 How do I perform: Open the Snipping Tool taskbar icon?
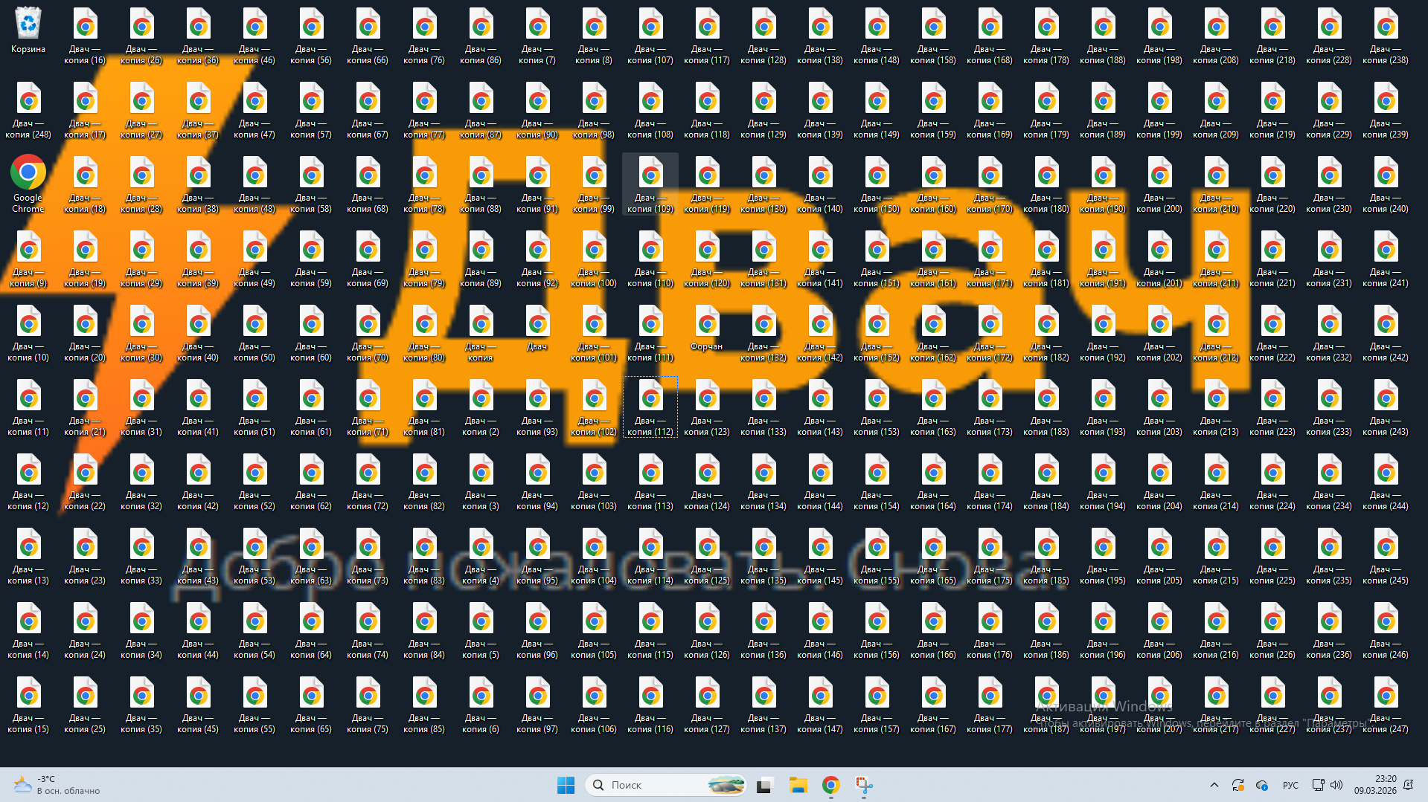(863, 785)
